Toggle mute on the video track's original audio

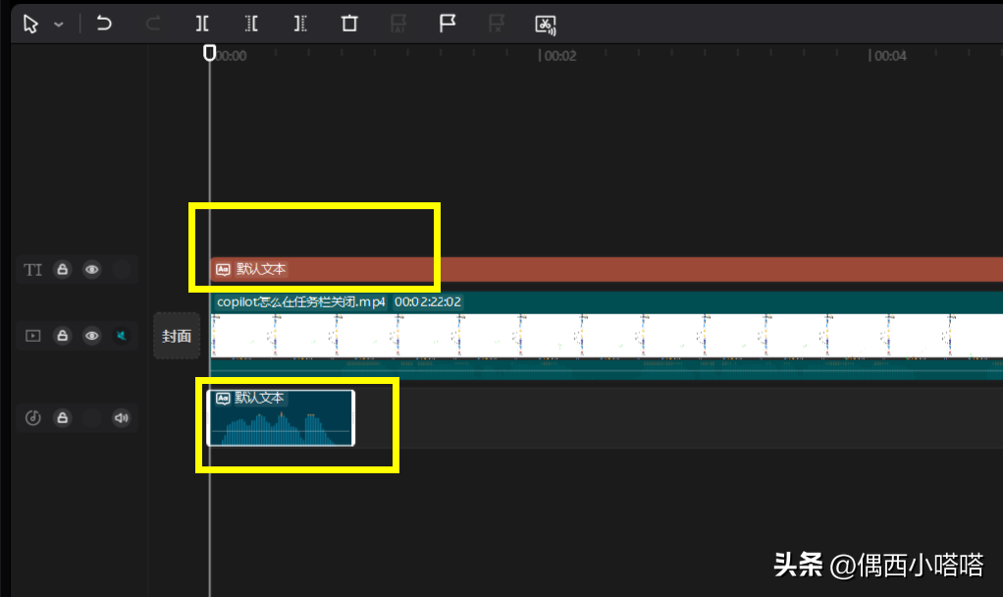pos(122,335)
